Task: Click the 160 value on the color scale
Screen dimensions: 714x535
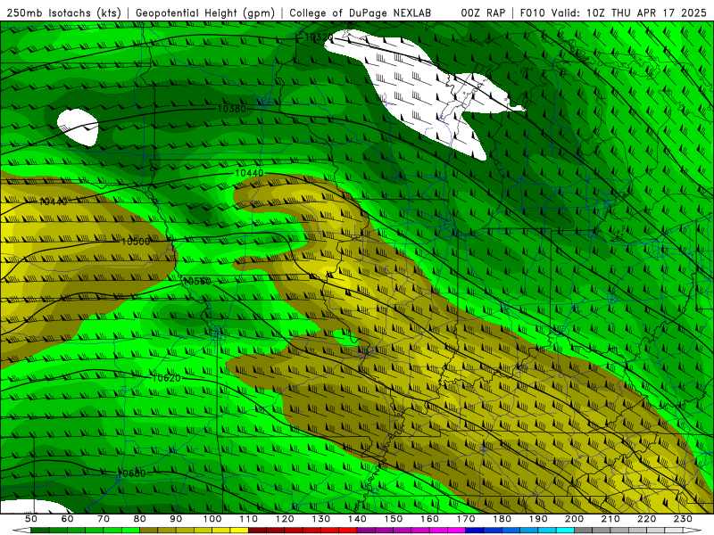Action: point(429,519)
